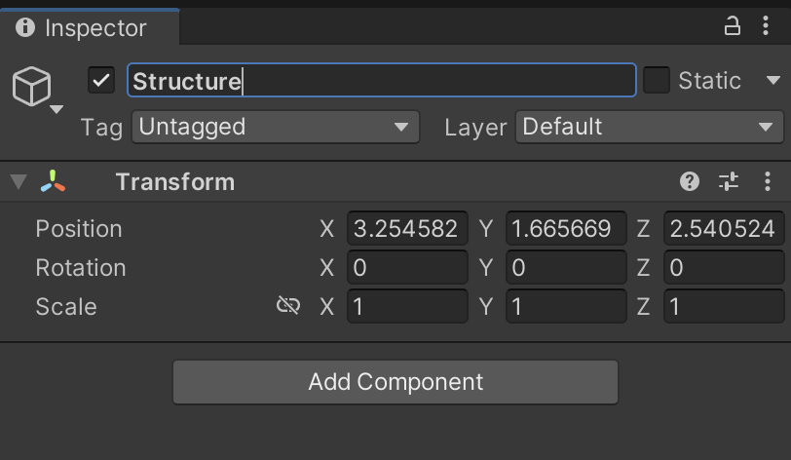Click the Add Component button
The height and width of the screenshot is (460, 791).
click(x=395, y=382)
